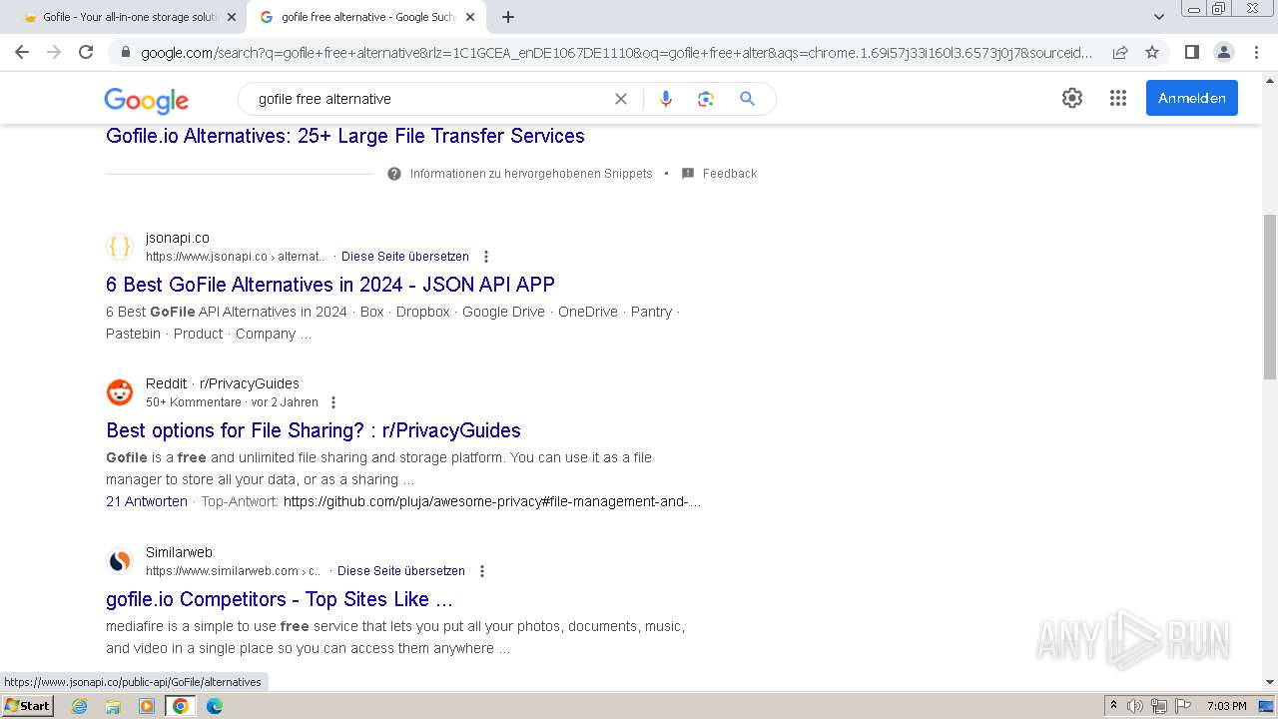
Task: Expand the tab search dropdown
Action: (x=1158, y=17)
